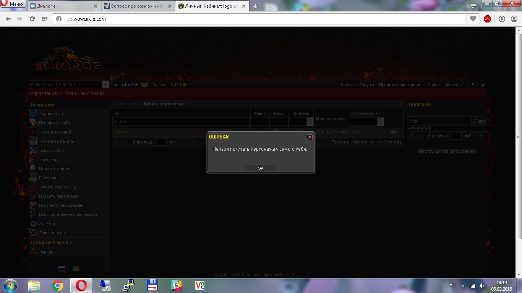This screenshot has width=522, height=293.
Task: Click the Хориз character name link
Action: pyautogui.click(x=120, y=132)
